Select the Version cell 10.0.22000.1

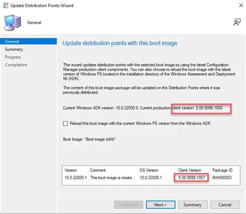click(x=76, y=178)
